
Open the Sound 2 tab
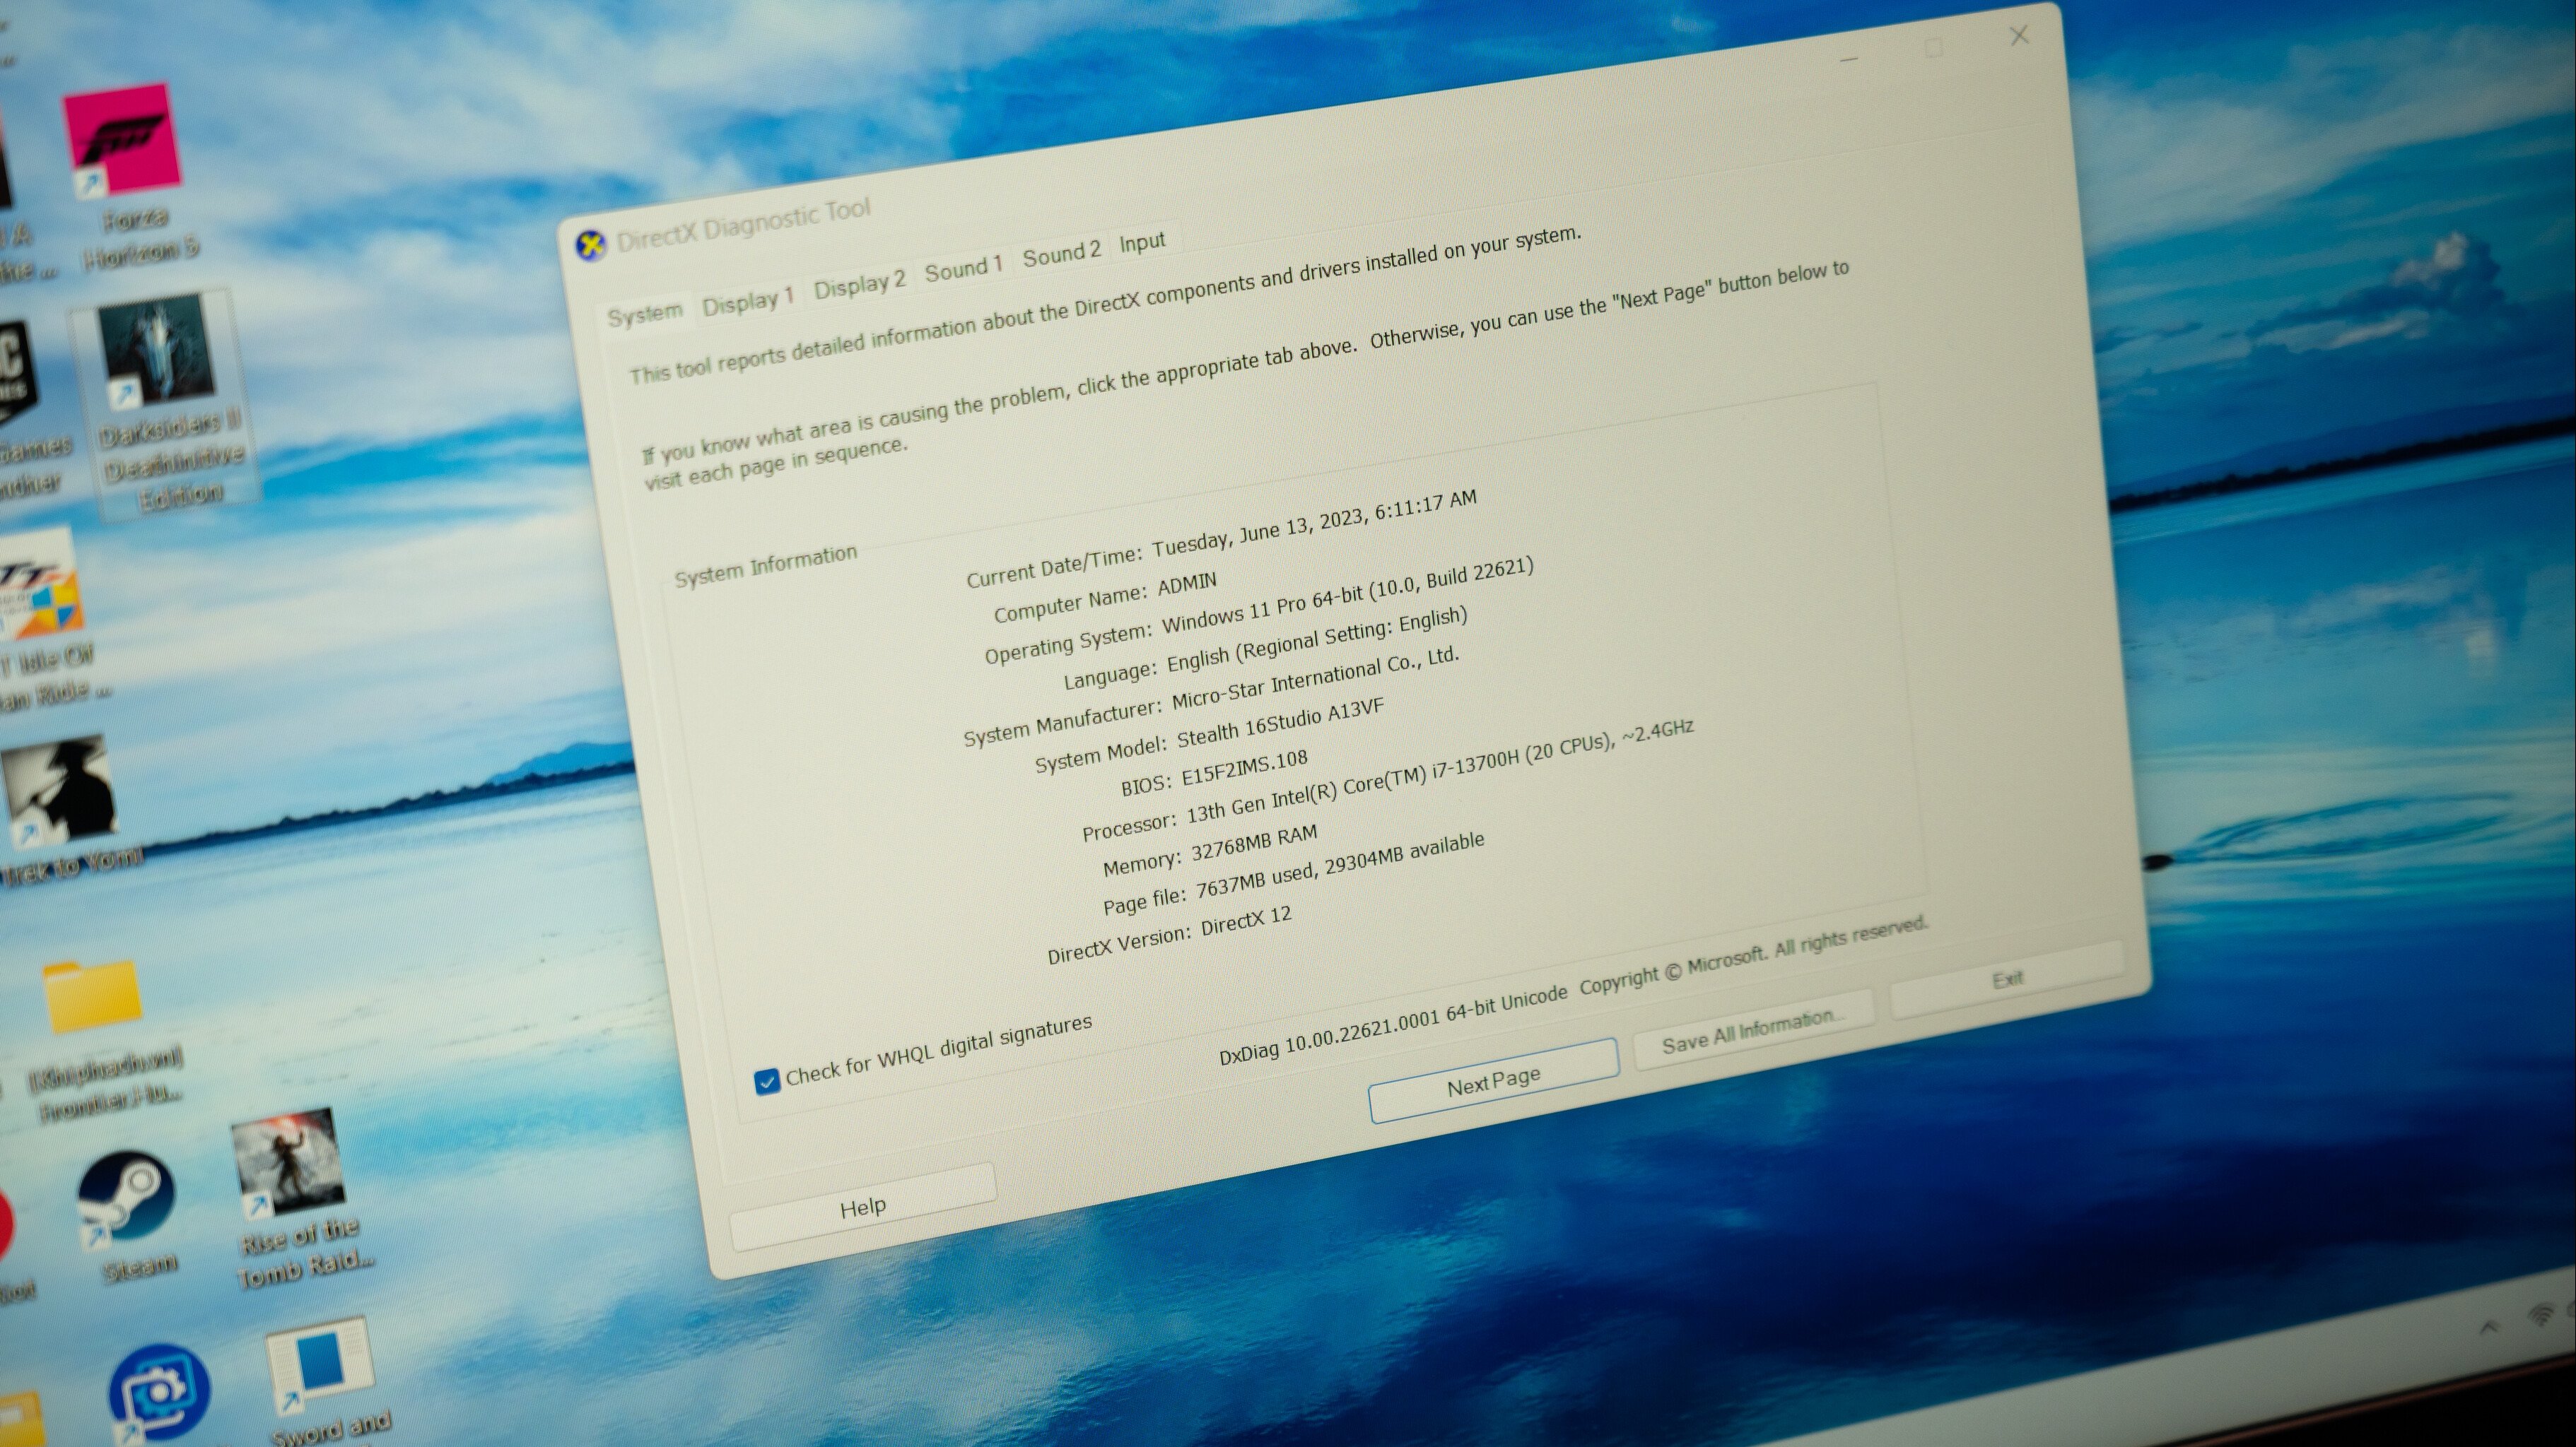[x=1061, y=253]
